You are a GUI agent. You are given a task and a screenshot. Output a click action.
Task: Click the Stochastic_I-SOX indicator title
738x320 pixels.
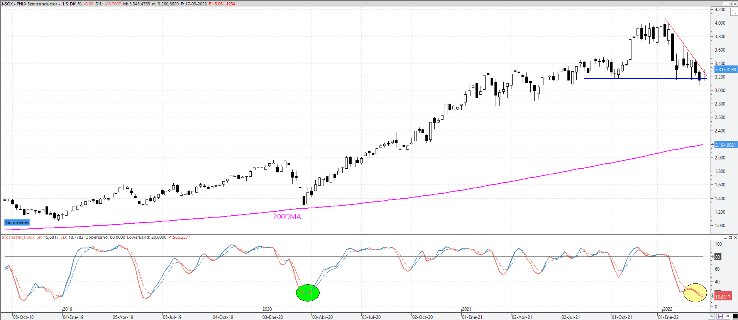coord(18,237)
